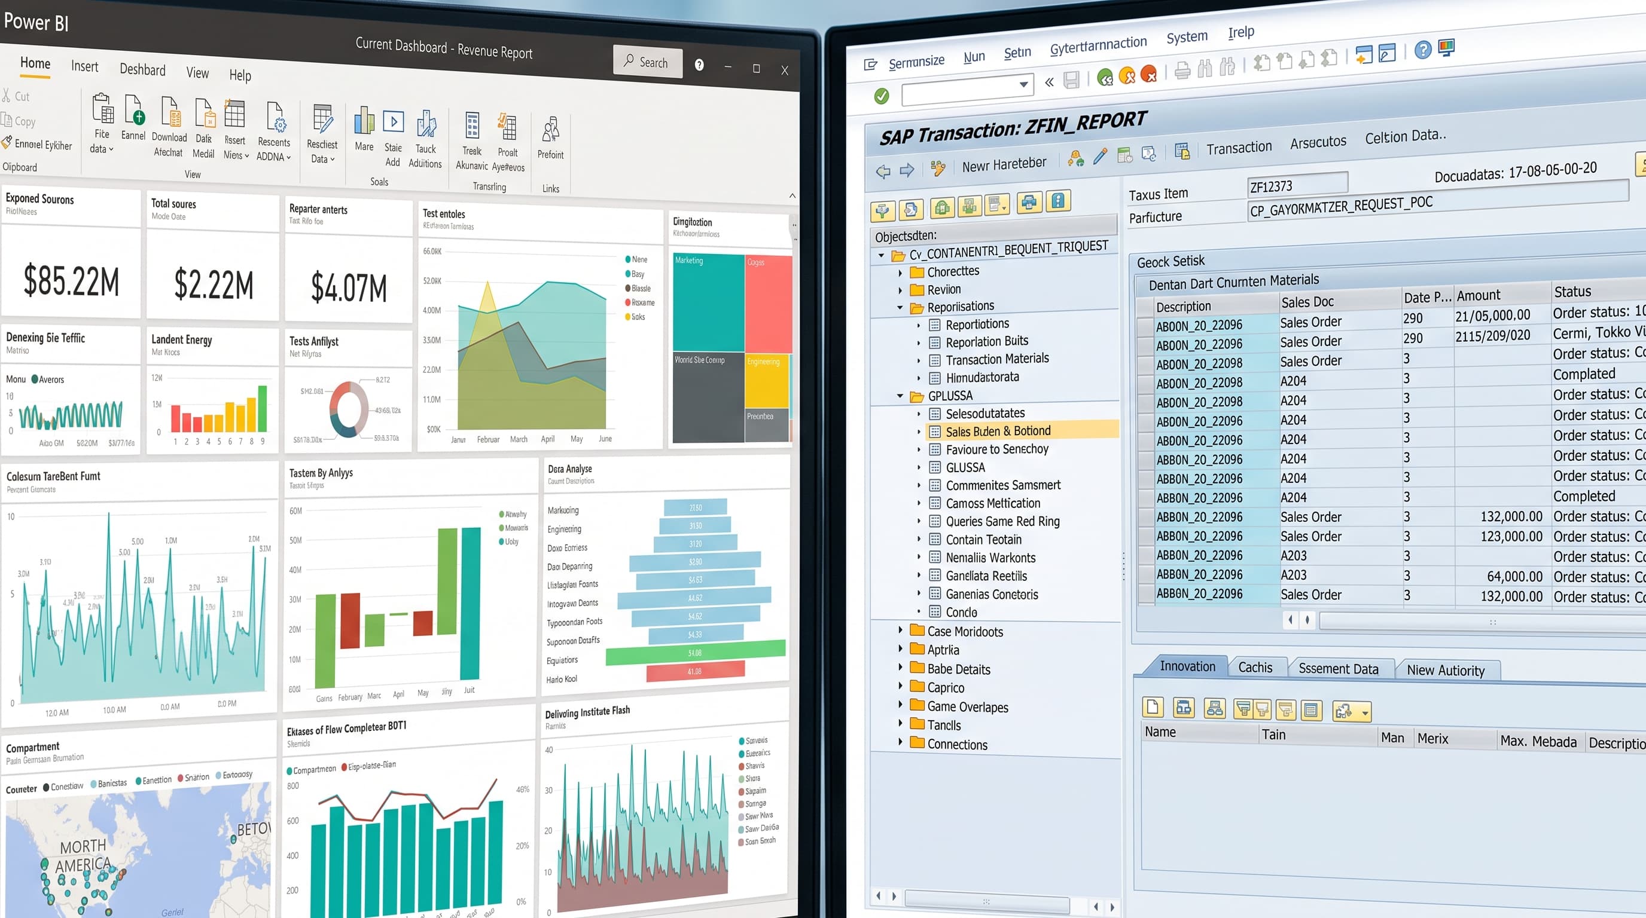
Task: Click the orange round exit icon in SAP
Action: (1127, 76)
